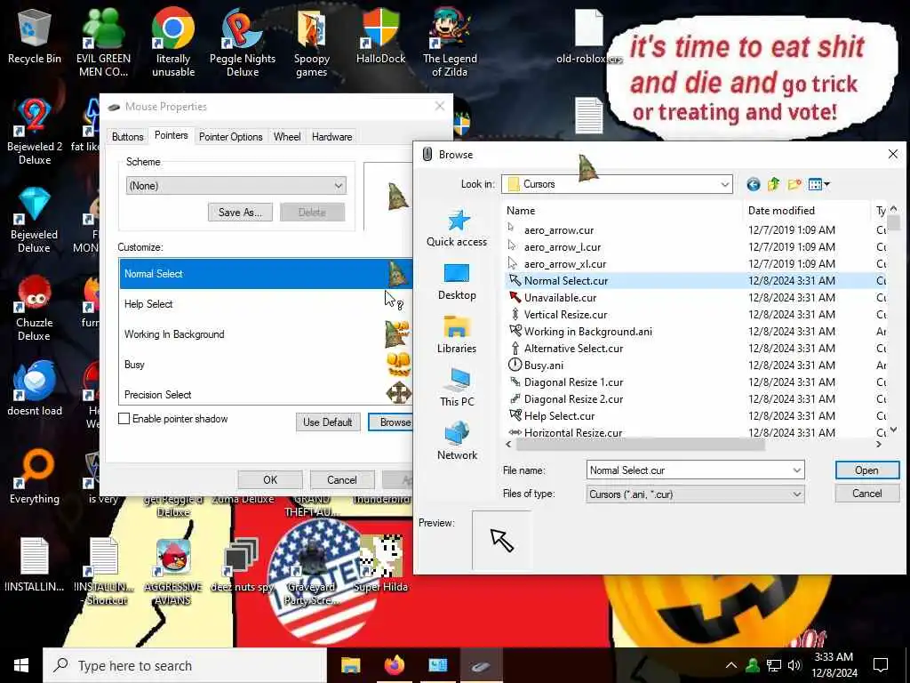Go up one level in Browse dialog
The image size is (910, 683).
[774, 185]
